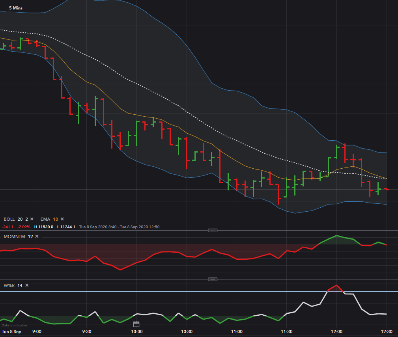Image resolution: width=398 pixels, height=337 pixels.
Task: Click the Tue 8 Sep date label
Action: 11,331
